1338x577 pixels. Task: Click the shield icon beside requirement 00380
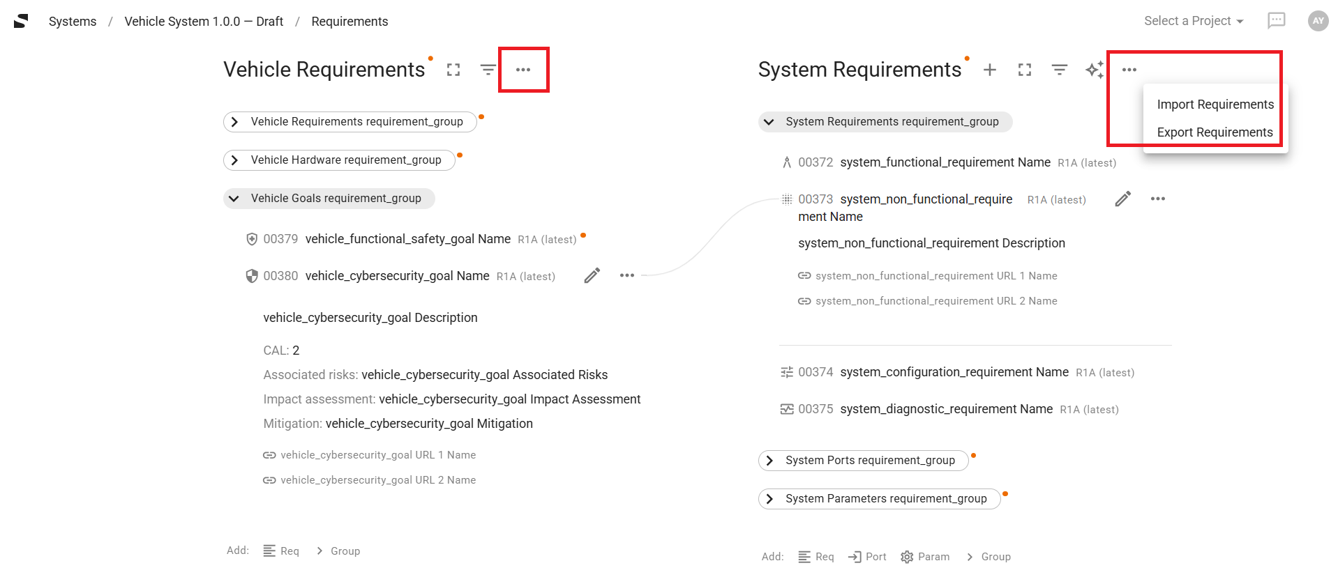click(x=252, y=275)
